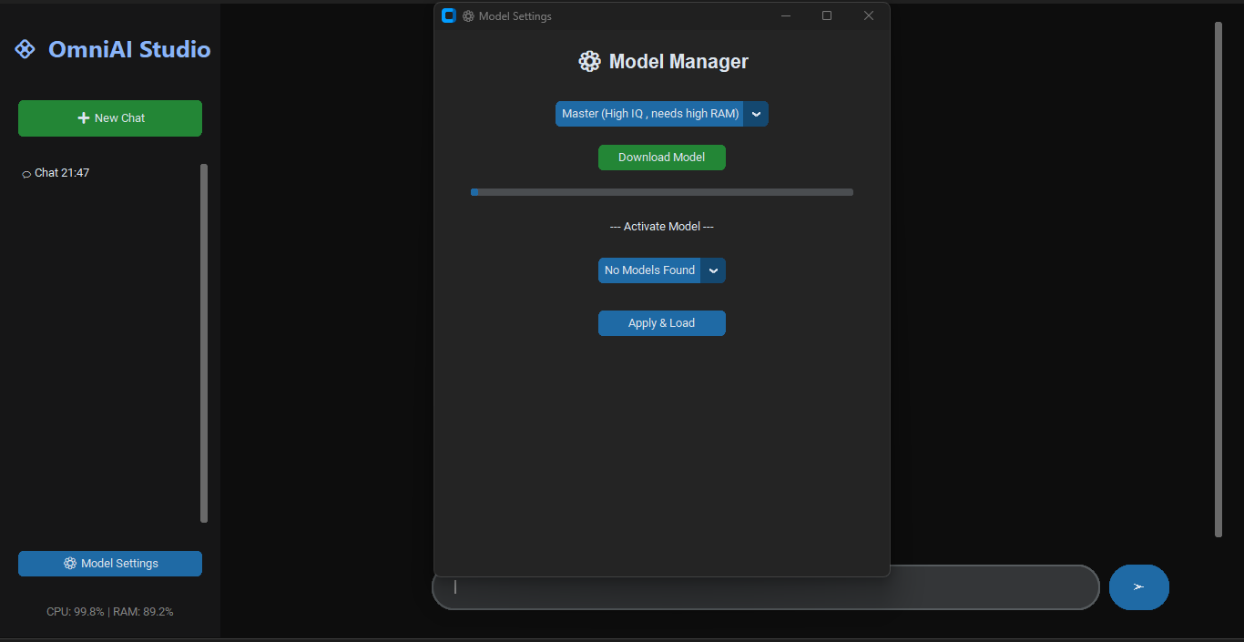Viewport: 1244px width, 642px height.
Task: Close the Model Settings window
Action: coord(869,15)
